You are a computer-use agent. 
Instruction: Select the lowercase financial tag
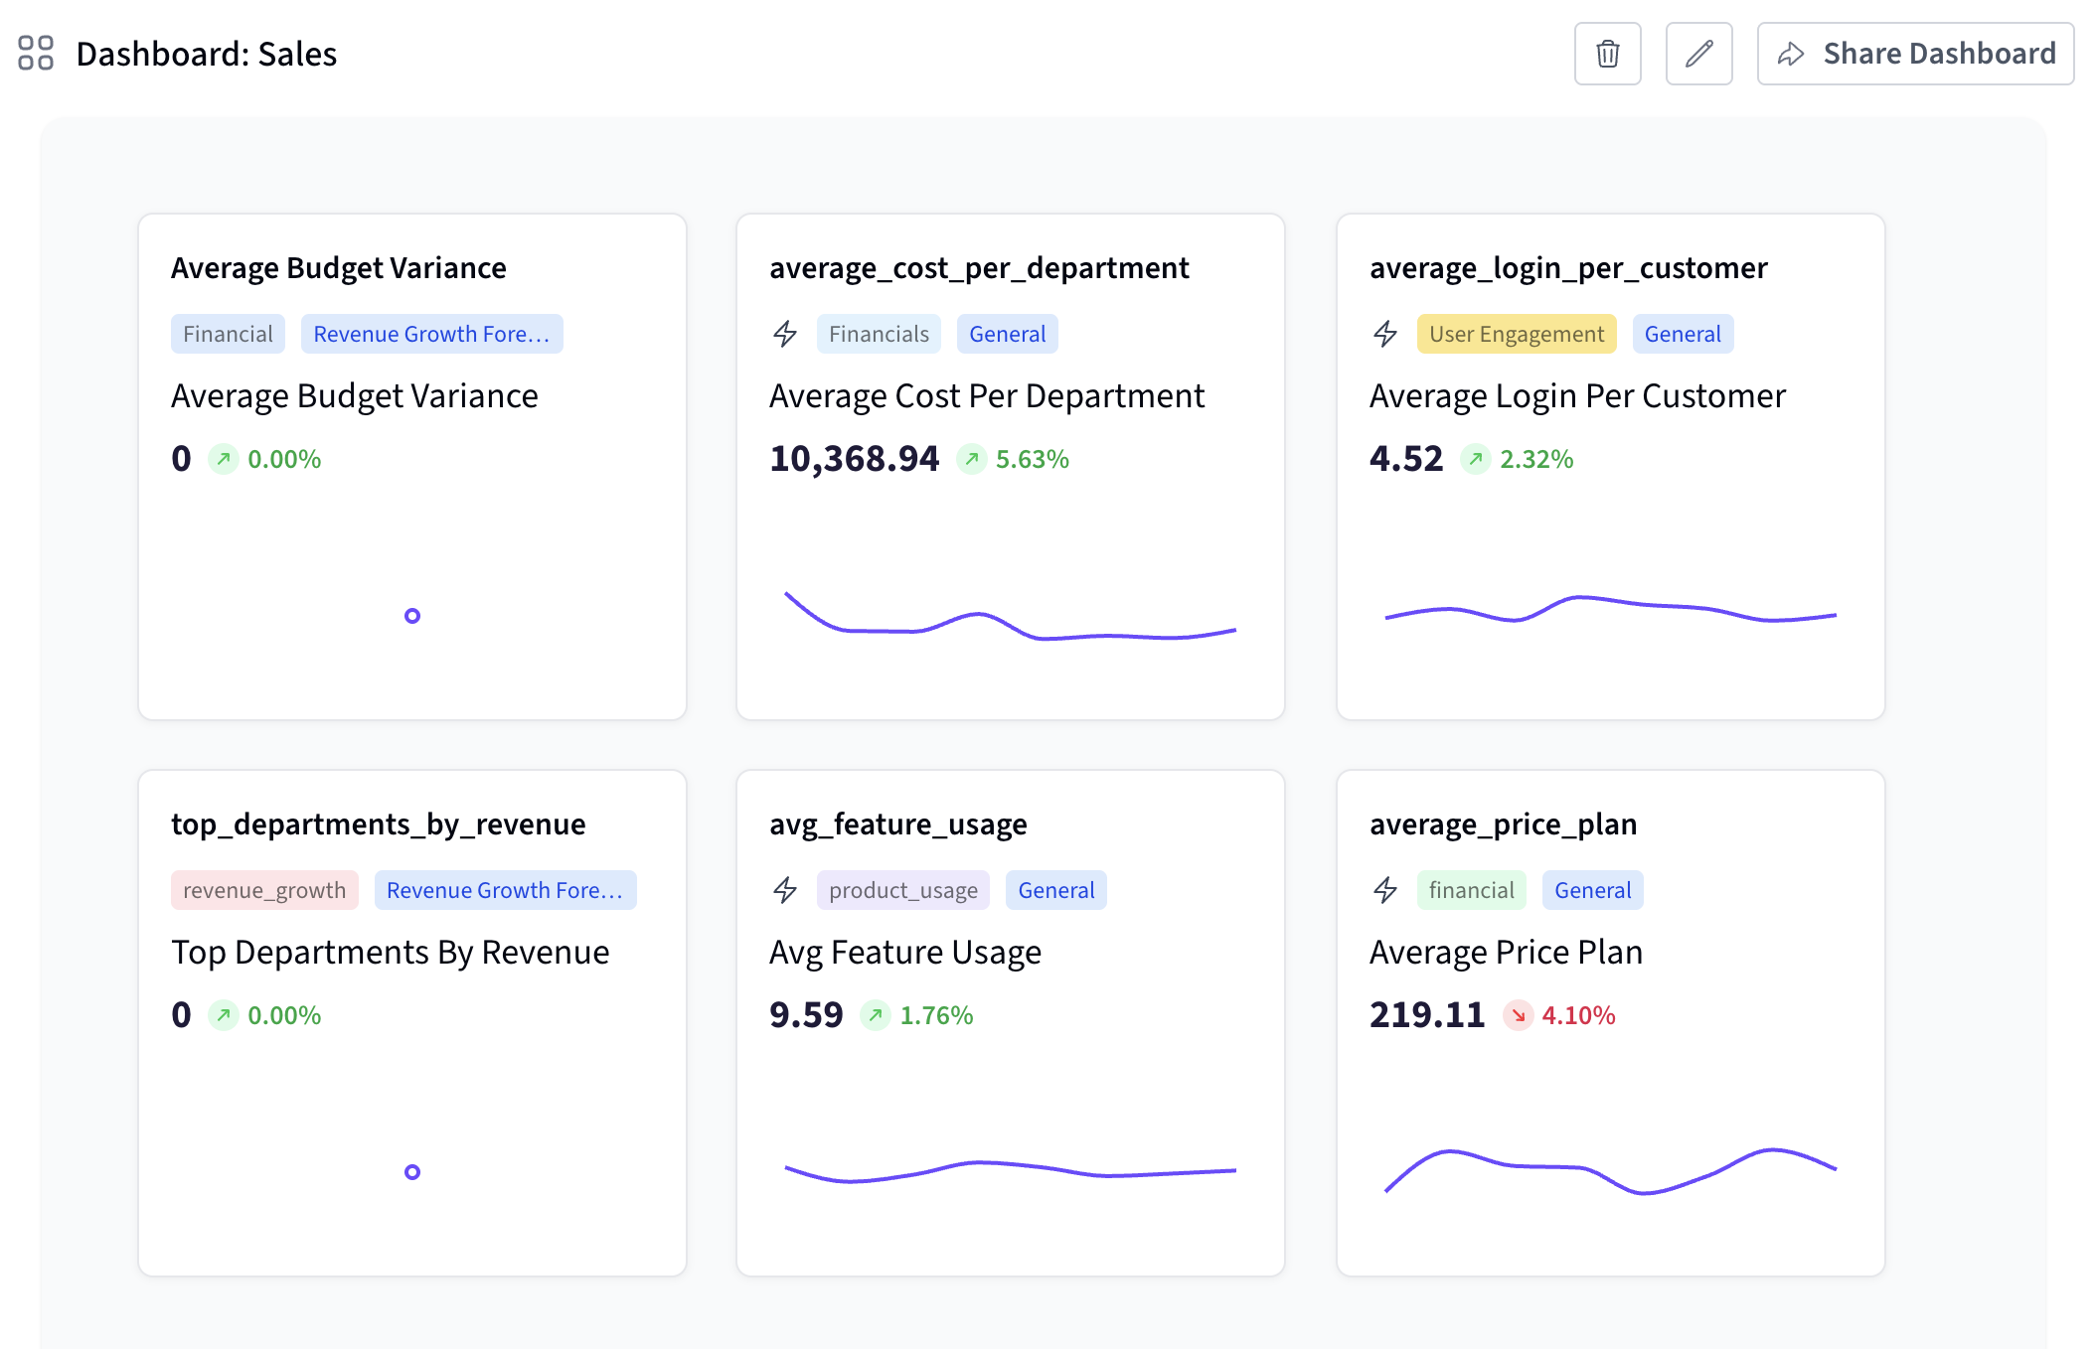(x=1472, y=890)
